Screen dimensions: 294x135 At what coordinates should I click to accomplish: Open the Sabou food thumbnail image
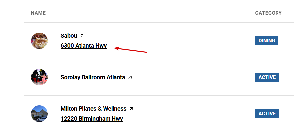tap(39, 41)
